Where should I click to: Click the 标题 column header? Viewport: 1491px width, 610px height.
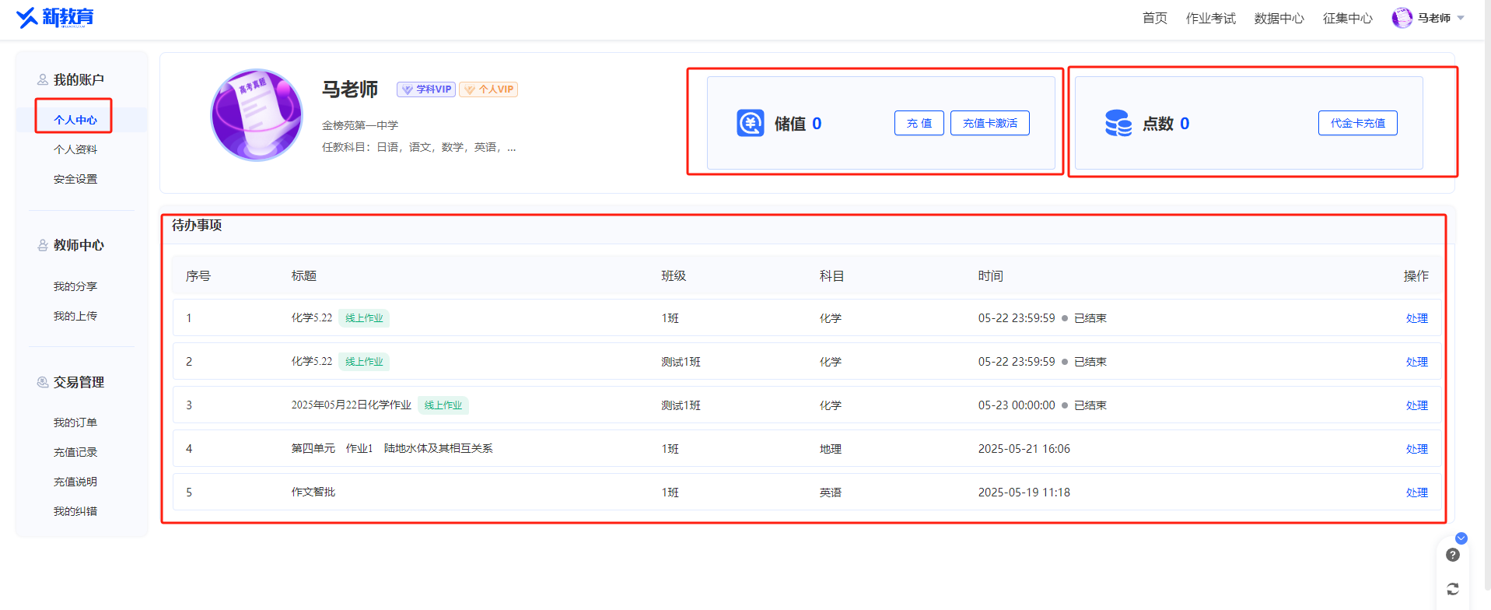coord(304,276)
